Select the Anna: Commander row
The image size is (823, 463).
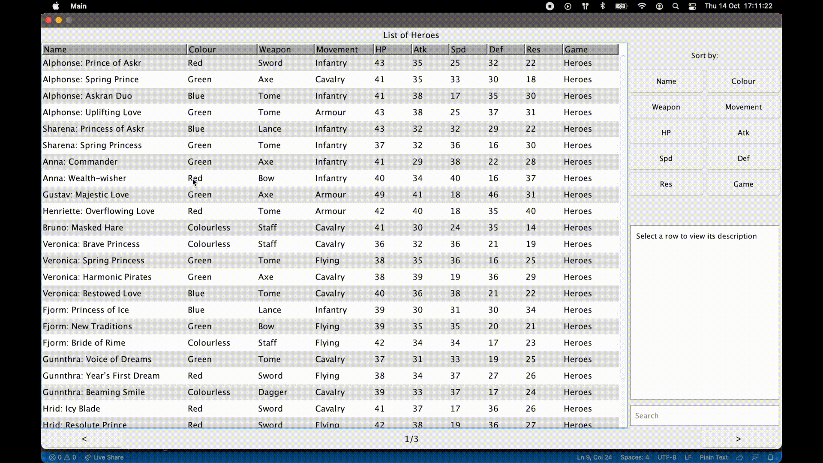330,162
